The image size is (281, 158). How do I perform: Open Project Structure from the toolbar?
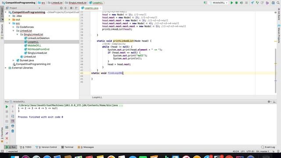[x=273, y=3]
